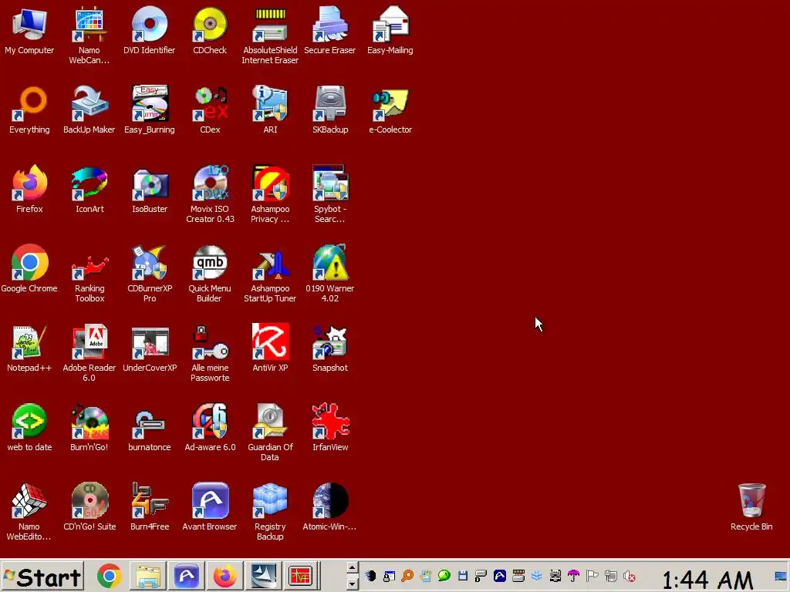The width and height of the screenshot is (790, 592).
Task: Click the Burn'n'Go! desktop shortcut
Action: tap(89, 428)
